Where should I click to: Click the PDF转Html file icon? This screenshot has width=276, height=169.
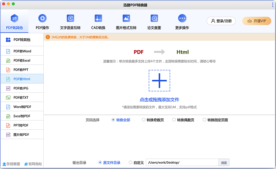tap(8, 79)
